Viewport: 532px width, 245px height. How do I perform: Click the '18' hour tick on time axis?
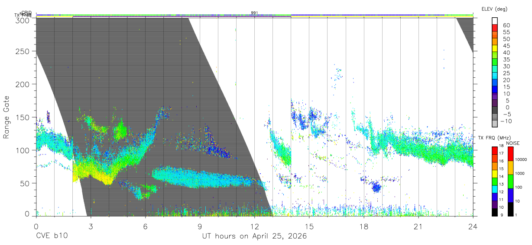[363, 226]
